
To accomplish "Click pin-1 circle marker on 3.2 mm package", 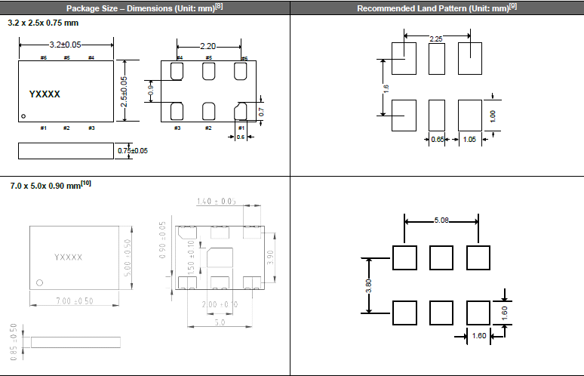I will click(23, 116).
